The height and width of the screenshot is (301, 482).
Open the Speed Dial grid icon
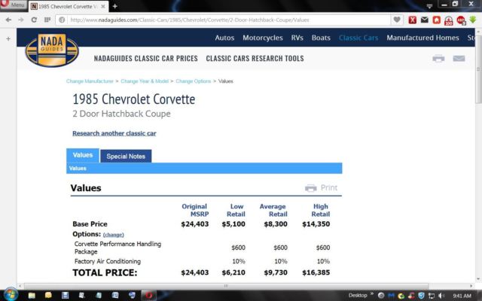[47, 20]
